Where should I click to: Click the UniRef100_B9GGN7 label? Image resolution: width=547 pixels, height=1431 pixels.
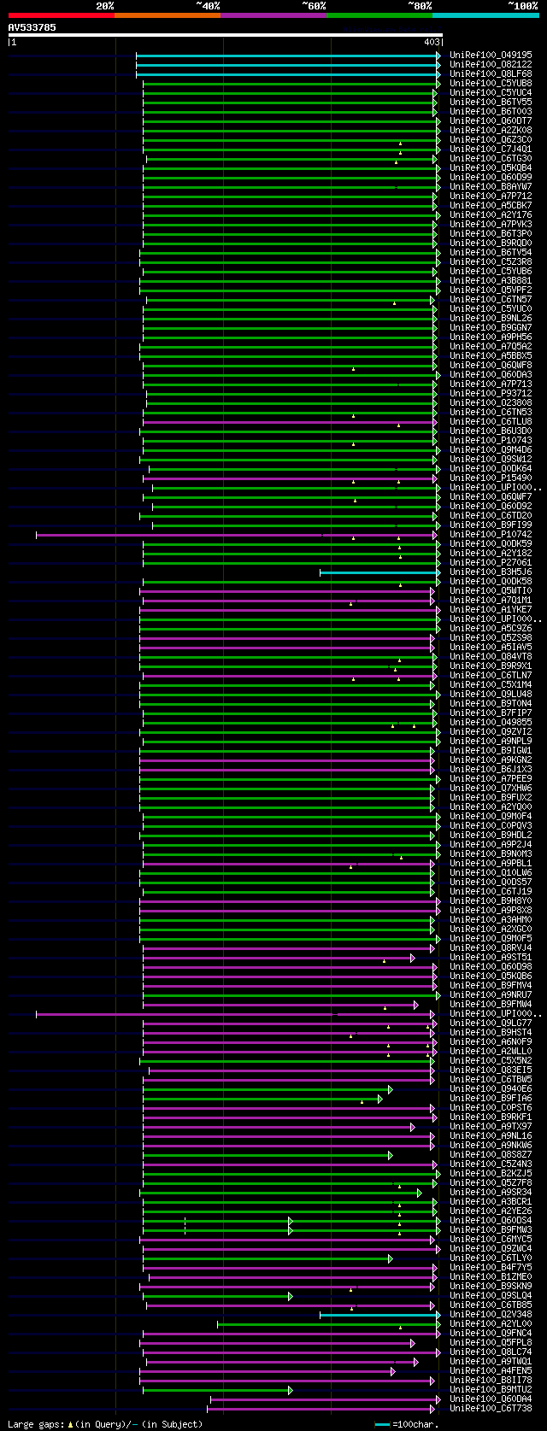click(491, 327)
